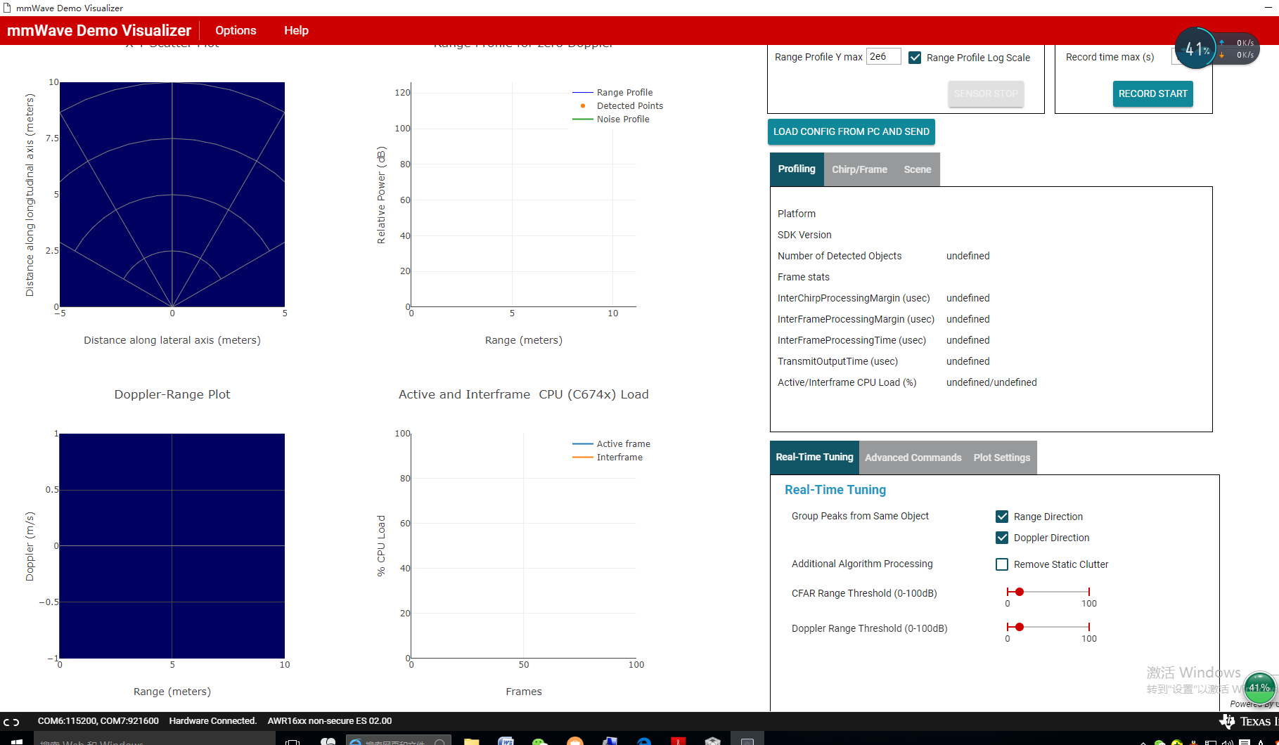Viewport: 1279px width, 745px height.
Task: Open the Options menu
Action: [x=236, y=30]
